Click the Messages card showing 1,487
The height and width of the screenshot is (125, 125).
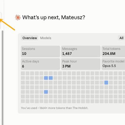81,51
